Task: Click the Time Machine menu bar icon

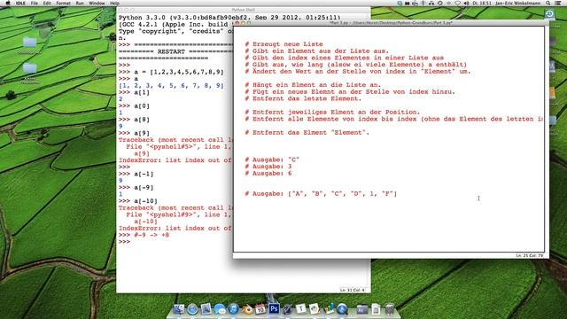Action: click(440, 3)
